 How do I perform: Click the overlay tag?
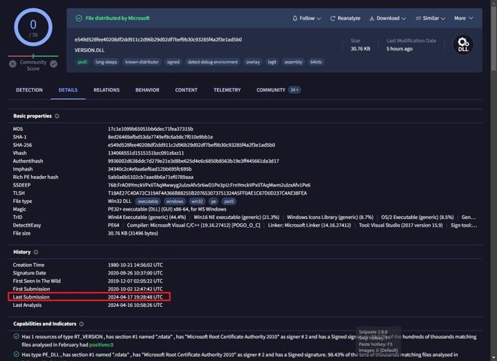click(252, 62)
